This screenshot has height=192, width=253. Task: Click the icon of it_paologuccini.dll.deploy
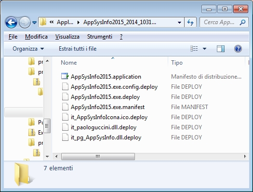(65, 127)
